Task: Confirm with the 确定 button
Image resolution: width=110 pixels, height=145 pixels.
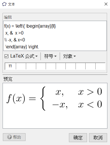Action: click(x=78, y=138)
